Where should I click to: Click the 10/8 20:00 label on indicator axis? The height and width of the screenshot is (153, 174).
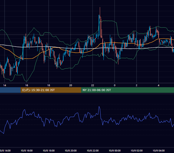(71, 150)
